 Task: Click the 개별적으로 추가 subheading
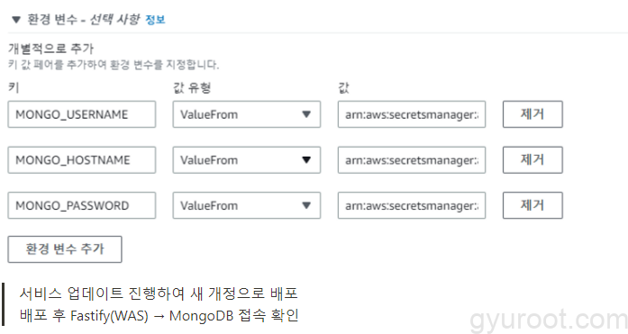coord(50,49)
